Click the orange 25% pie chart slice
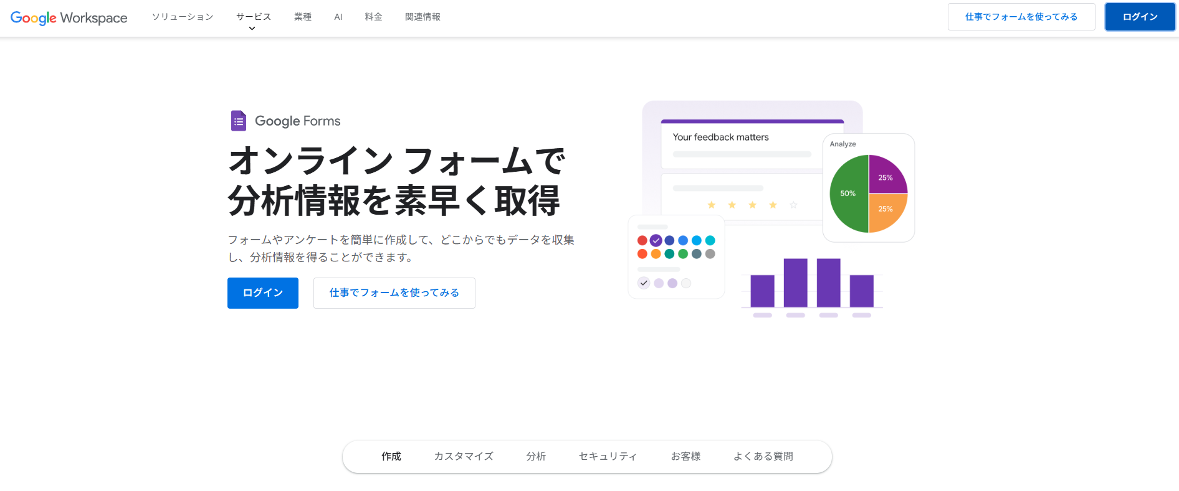The image size is (1179, 491). pyautogui.click(x=885, y=211)
